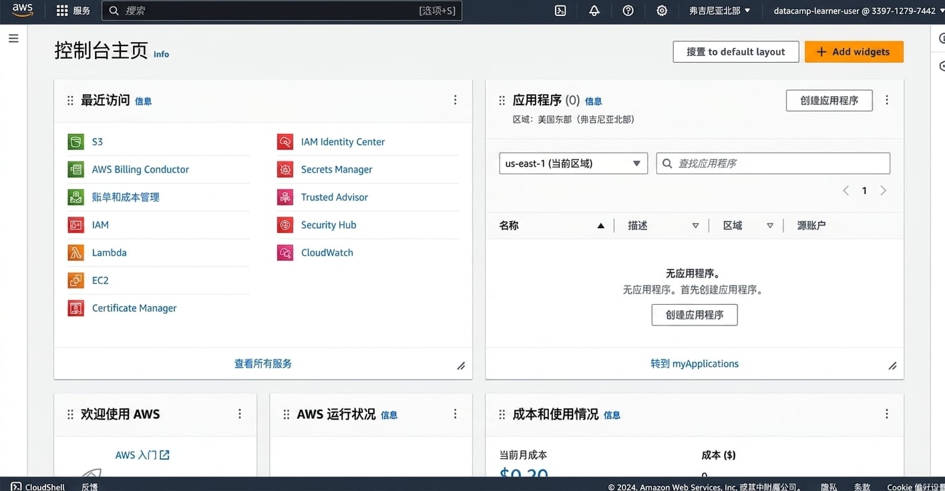The image size is (945, 491).
Task: Grab the 应用程序 widget drag handle
Action: point(502,101)
